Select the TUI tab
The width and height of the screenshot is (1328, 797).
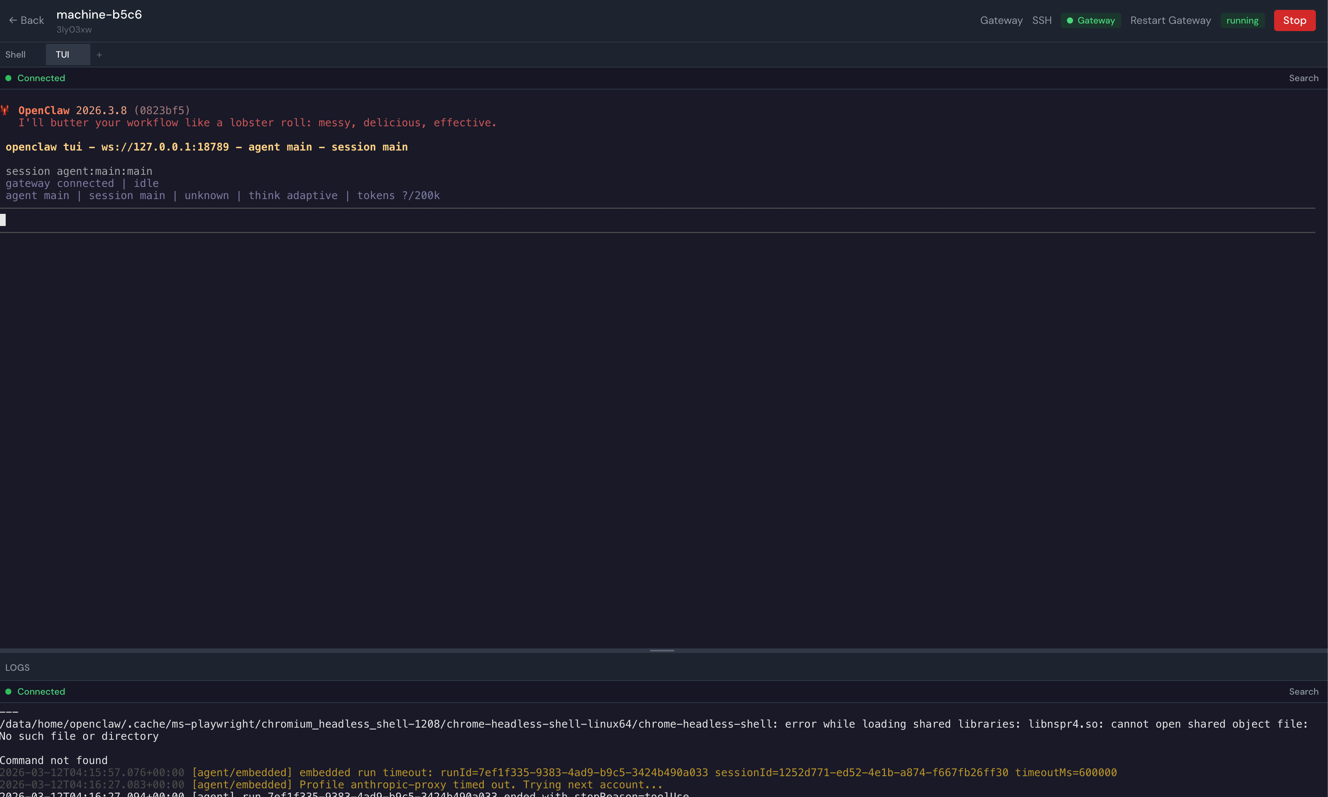point(62,55)
